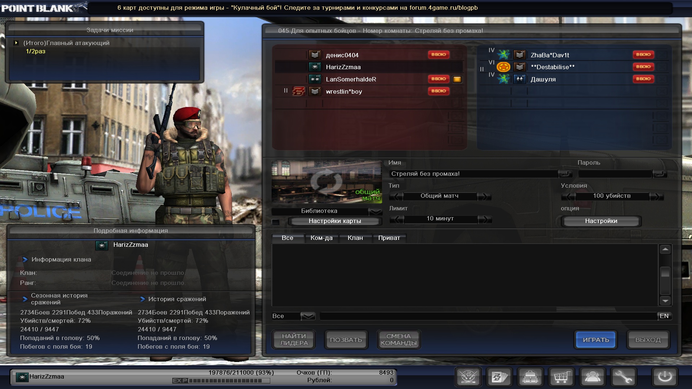The image size is (692, 389).
Task: Click the ИГРАТЬ button
Action: [596, 340]
